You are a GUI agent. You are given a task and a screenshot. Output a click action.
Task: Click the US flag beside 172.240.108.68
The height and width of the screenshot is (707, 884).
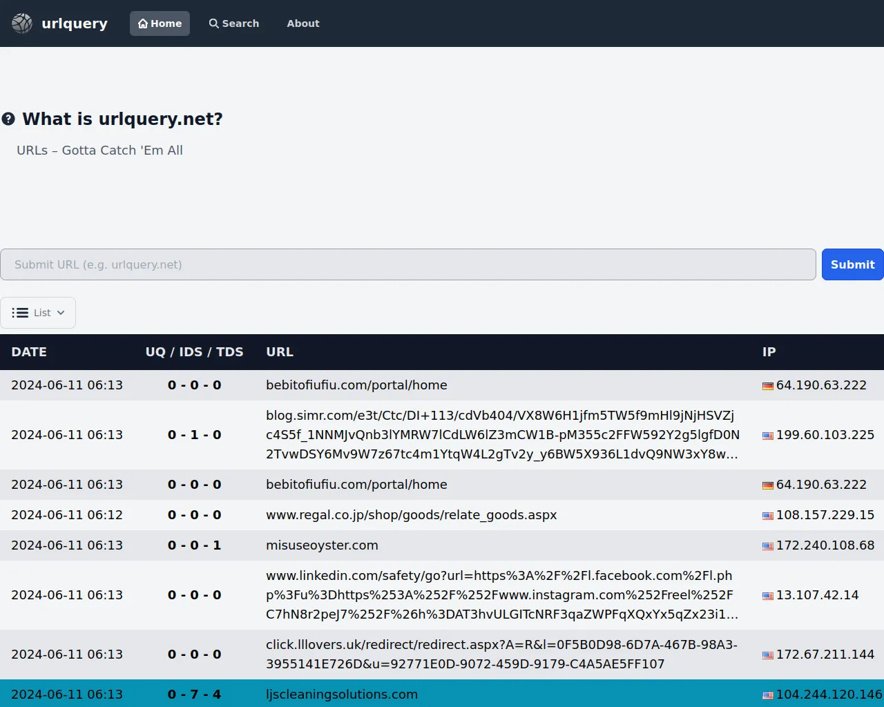(767, 546)
